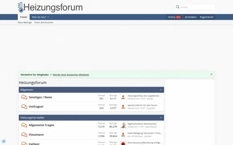Viewport: 233px width, 145px height.
Task: Open the Vaillant forum
Action: (34, 143)
